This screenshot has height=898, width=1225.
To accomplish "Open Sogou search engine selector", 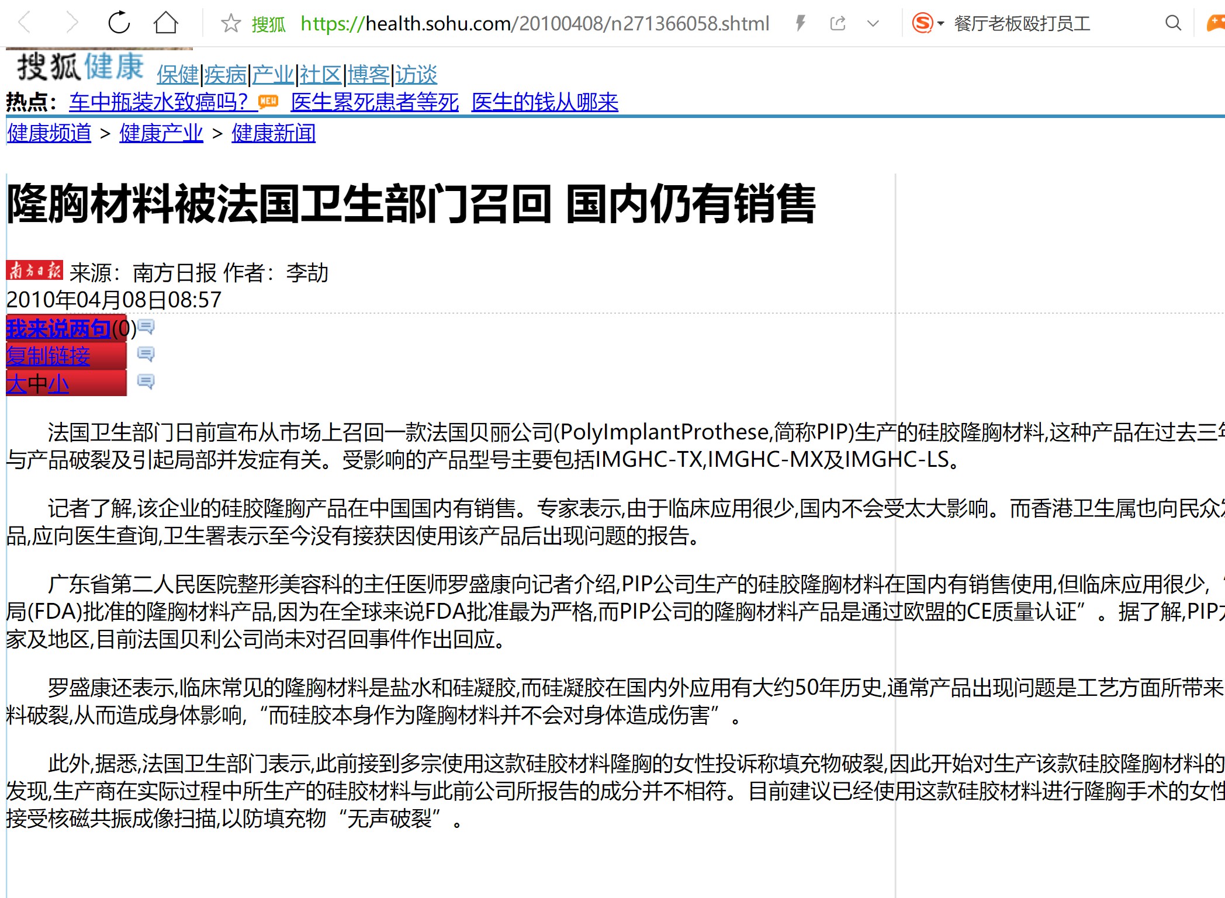I will (928, 23).
